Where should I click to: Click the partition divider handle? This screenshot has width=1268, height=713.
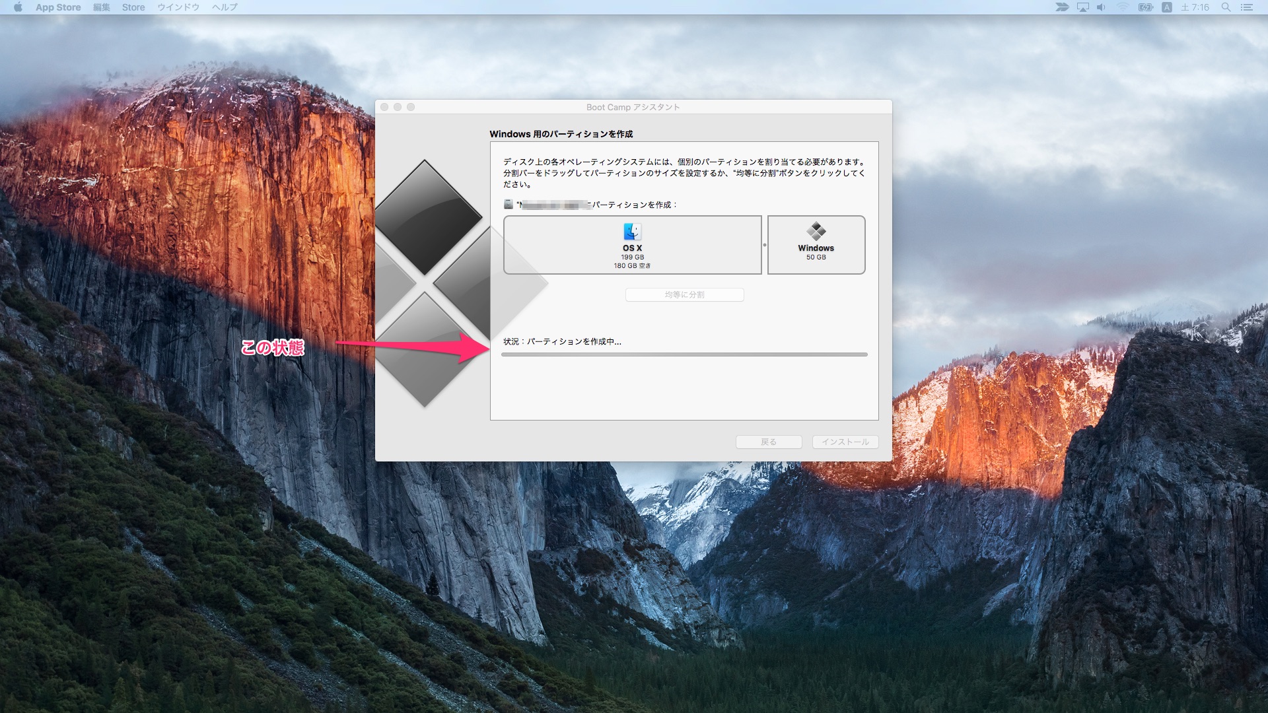tap(765, 245)
